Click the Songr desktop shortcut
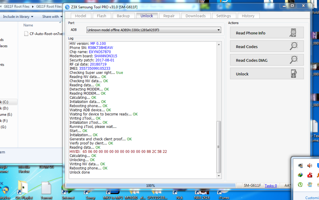Viewport: 319px width, 200px height. 91,194
